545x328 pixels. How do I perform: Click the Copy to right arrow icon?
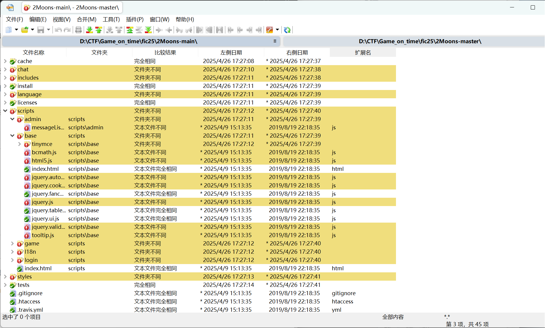[159, 30]
